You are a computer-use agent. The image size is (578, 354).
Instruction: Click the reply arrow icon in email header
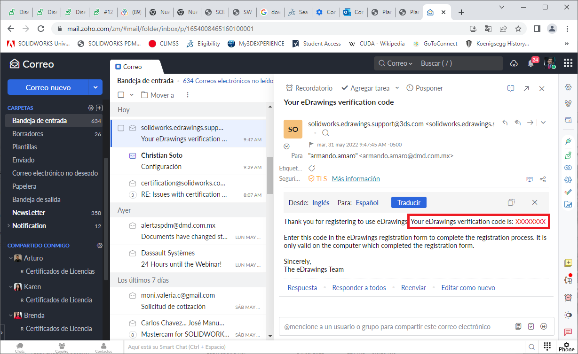coord(505,123)
